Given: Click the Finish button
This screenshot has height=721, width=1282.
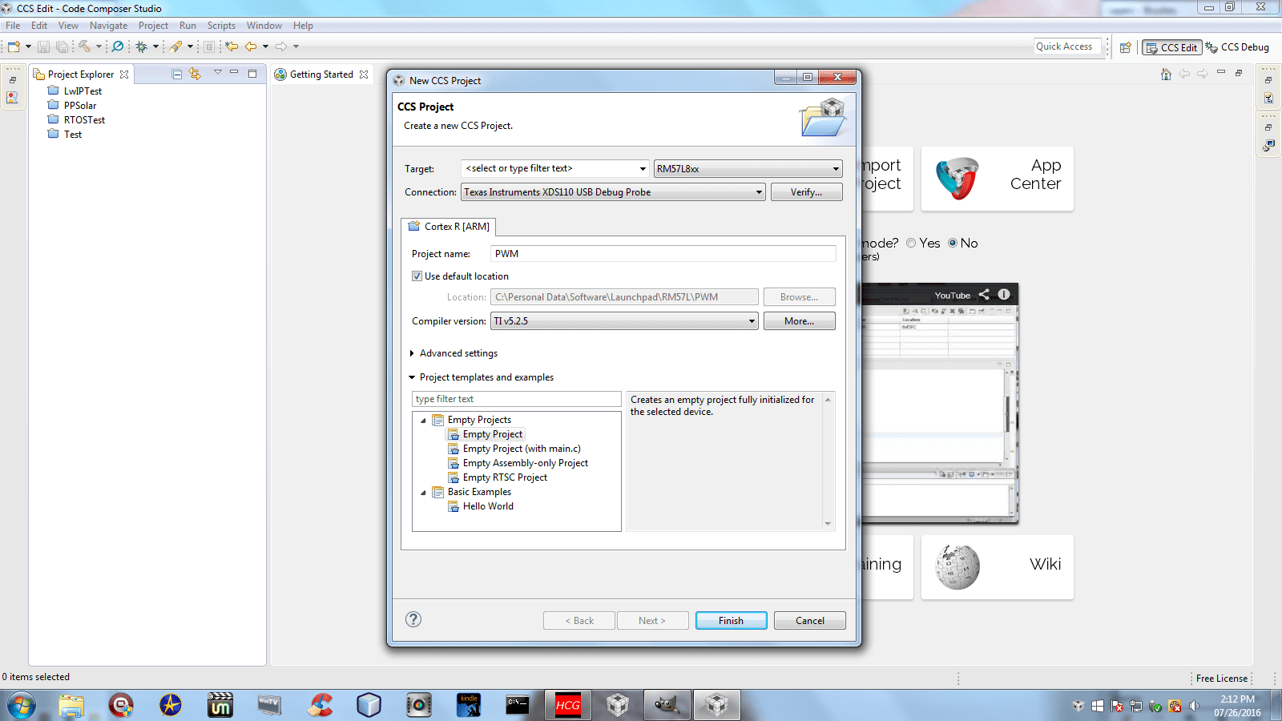Looking at the screenshot, I should pos(731,621).
